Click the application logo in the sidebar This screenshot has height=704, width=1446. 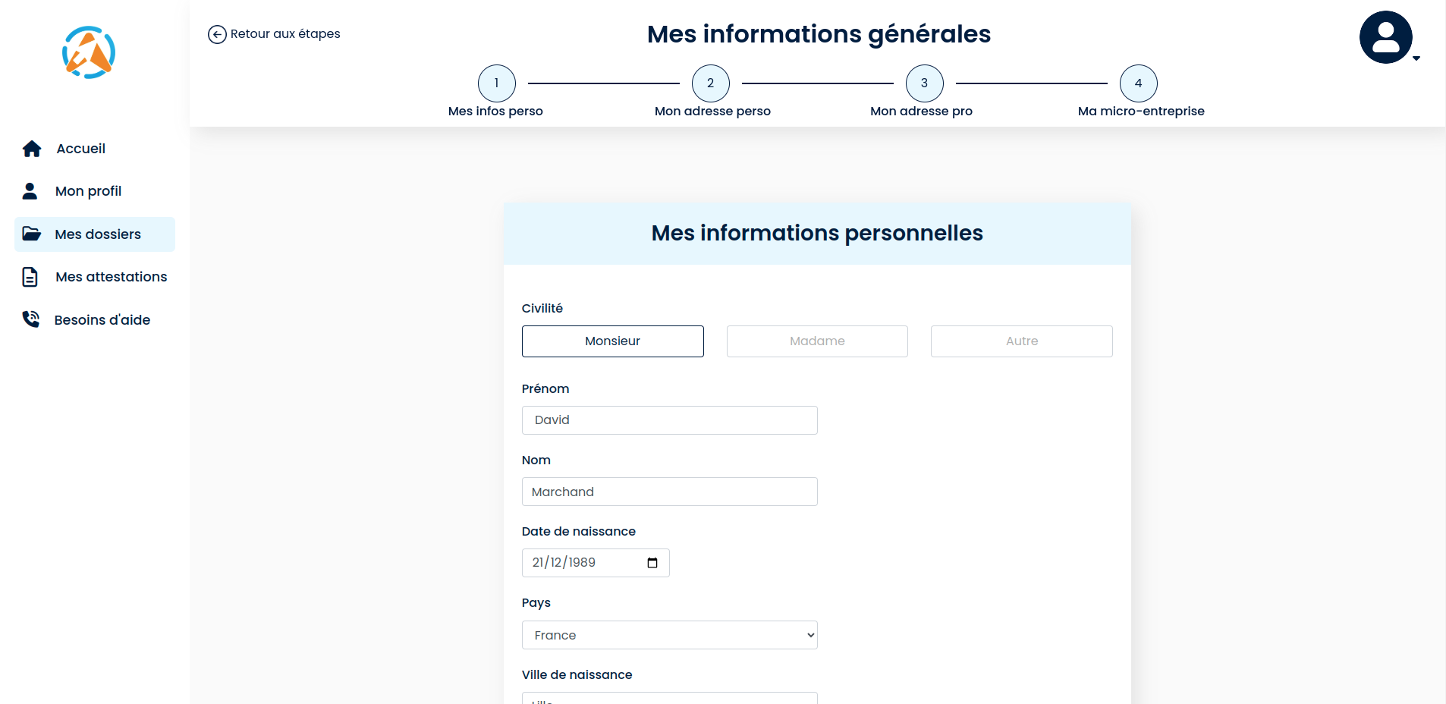(x=88, y=52)
